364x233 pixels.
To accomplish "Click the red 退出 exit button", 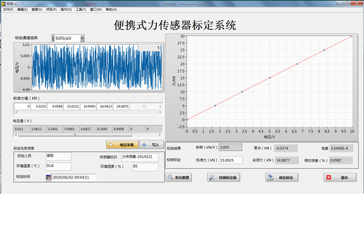I will point(340,178).
